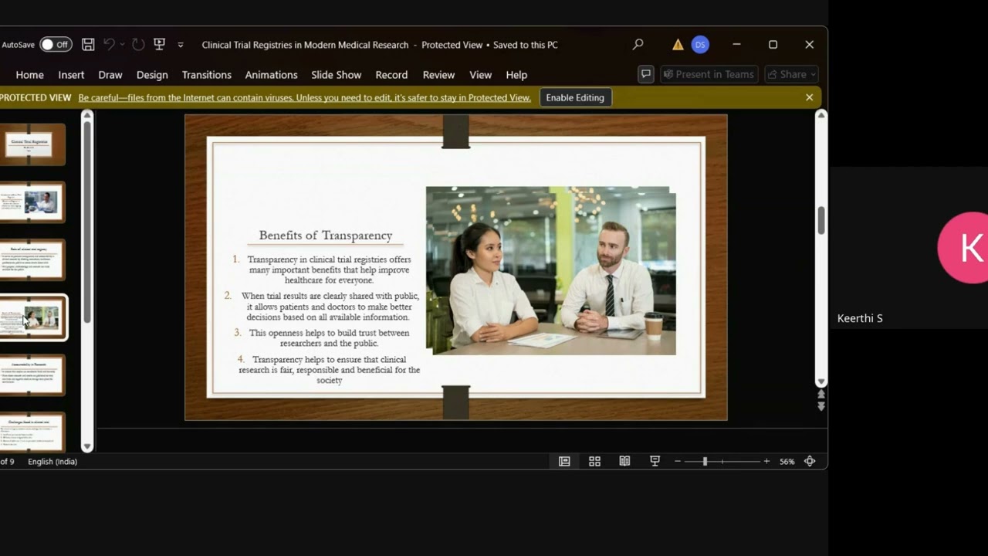Start Slide Show icon in status bar
This screenshot has height=556, width=988.
(x=655, y=461)
